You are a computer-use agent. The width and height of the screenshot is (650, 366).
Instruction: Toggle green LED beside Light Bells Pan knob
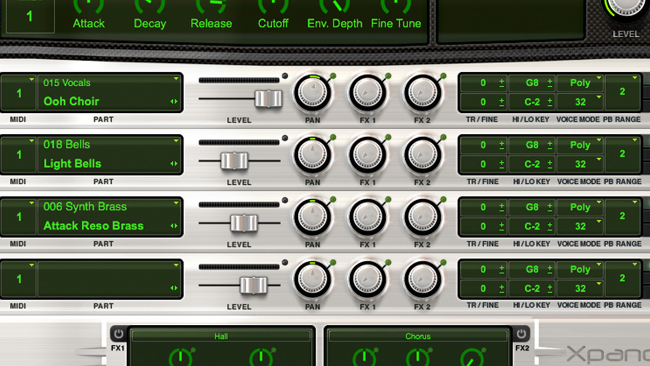pyautogui.click(x=333, y=138)
